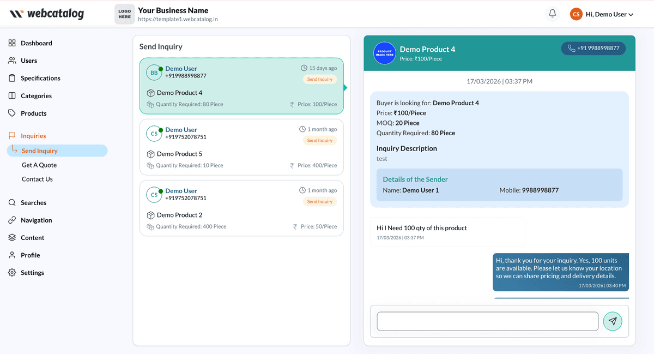Click the Specifications clipboard icon
This screenshot has height=354, width=654.
(12, 78)
